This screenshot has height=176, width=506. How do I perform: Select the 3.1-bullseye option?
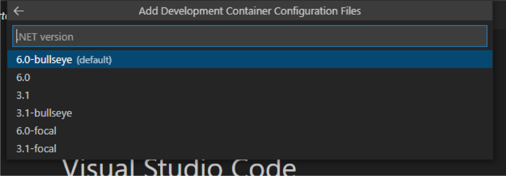pos(250,113)
